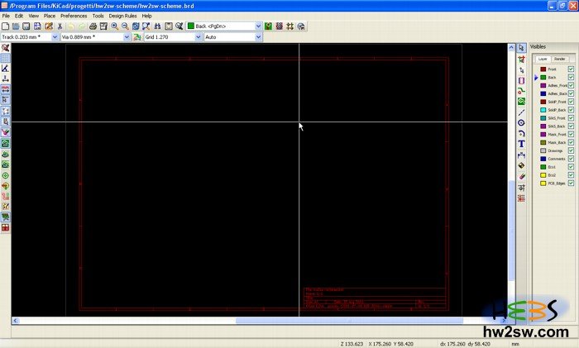579x348 pixels.
Task: Toggle visibility checkbox for Back layer
Action: pyautogui.click(x=571, y=77)
